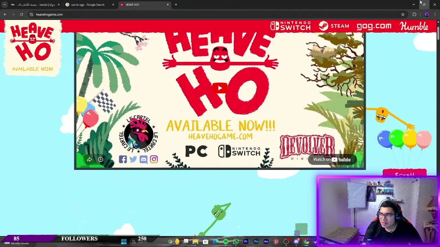Click the site information icon in address bar
This screenshot has height=247, width=440.
click(x=31, y=14)
